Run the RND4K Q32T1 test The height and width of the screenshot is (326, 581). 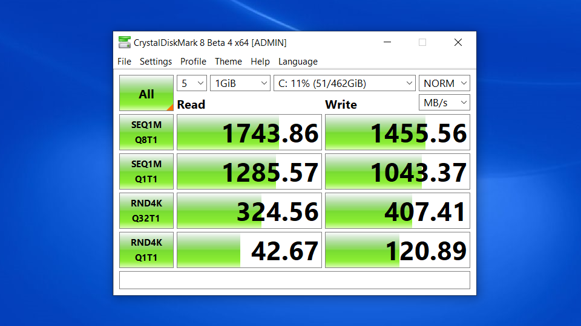pos(146,211)
